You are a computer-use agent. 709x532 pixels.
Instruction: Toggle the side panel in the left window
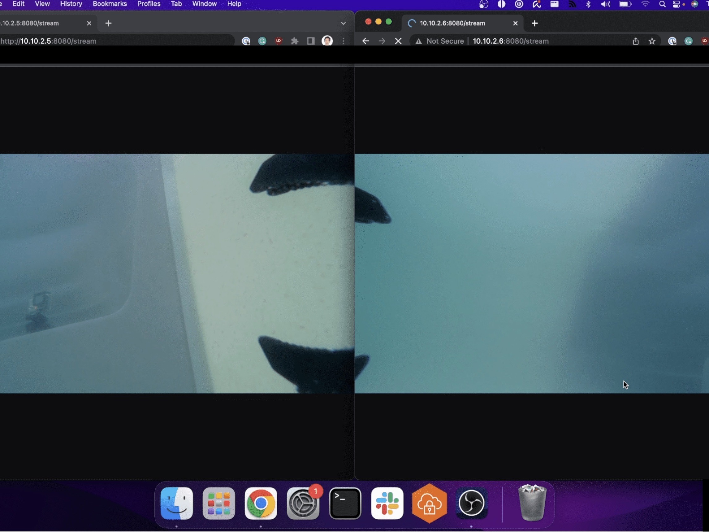pyautogui.click(x=311, y=41)
